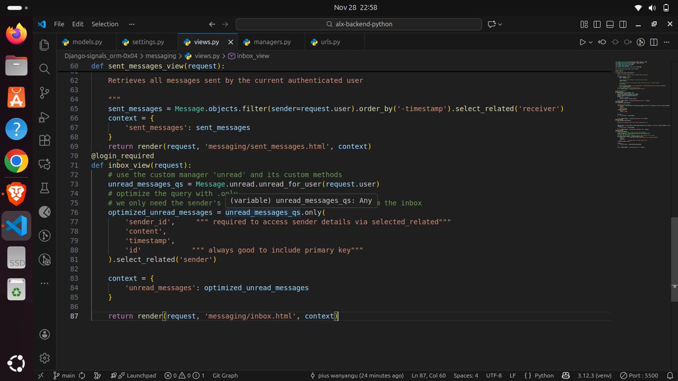
Task: Open the Source Control view
Action: (x=45, y=93)
